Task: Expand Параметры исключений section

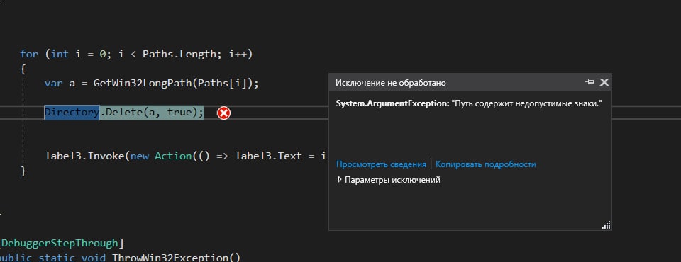Action: click(389, 180)
